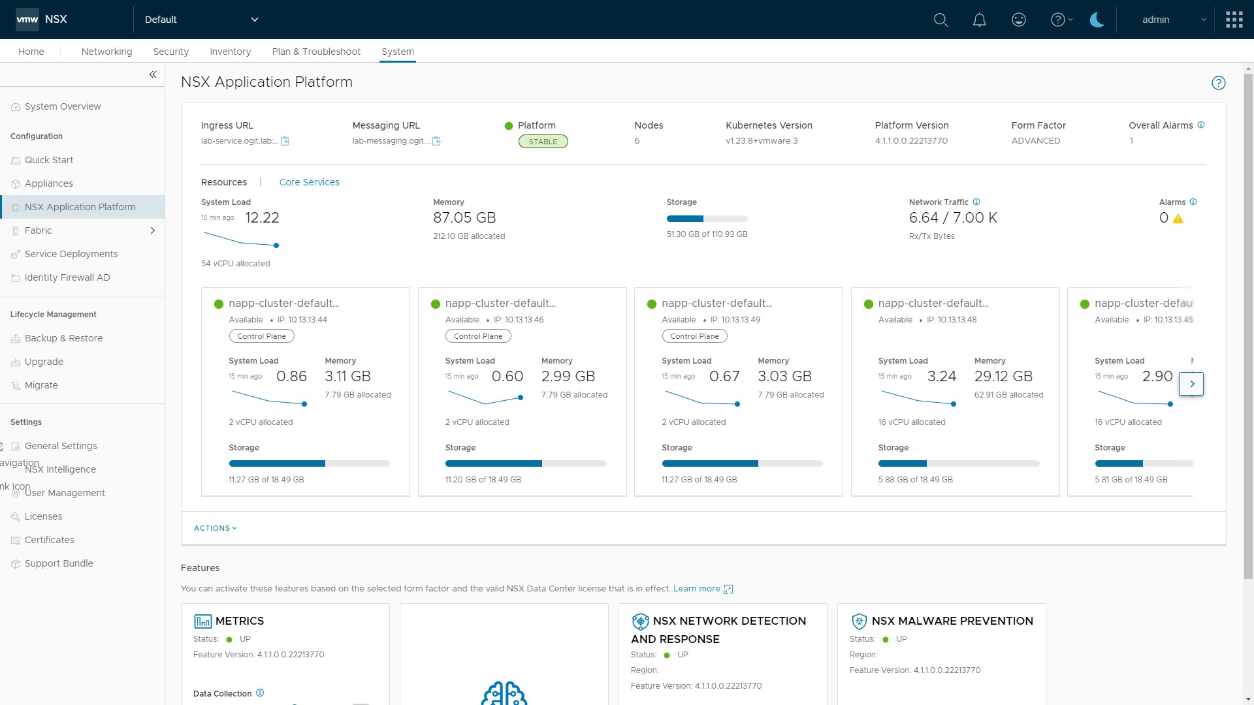Open Certificates in the sidebar
Image resolution: width=1254 pixels, height=705 pixels.
[x=49, y=540]
